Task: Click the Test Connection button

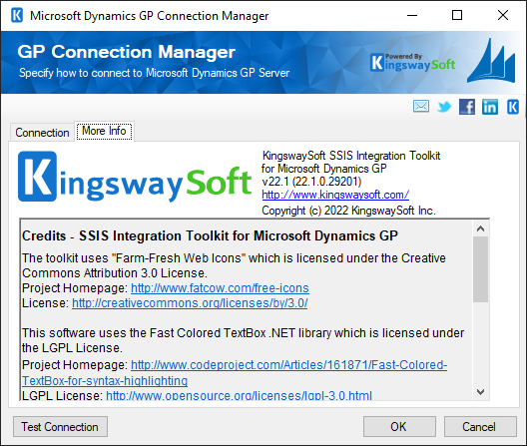Action: point(61,427)
